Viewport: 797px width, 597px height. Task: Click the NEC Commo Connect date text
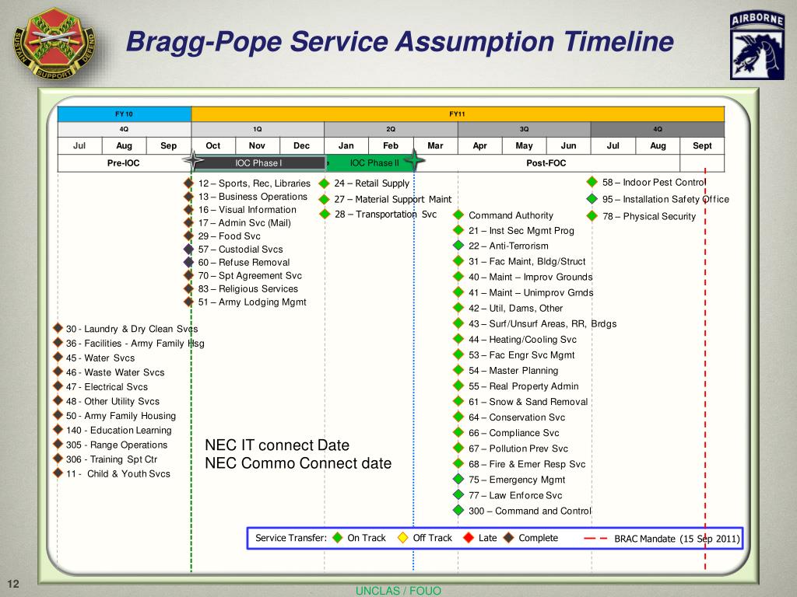coord(298,463)
